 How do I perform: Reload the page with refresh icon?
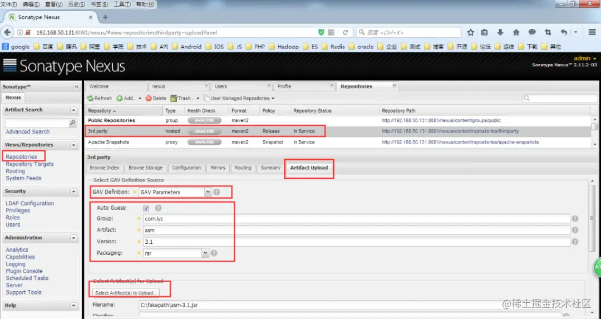(x=346, y=33)
